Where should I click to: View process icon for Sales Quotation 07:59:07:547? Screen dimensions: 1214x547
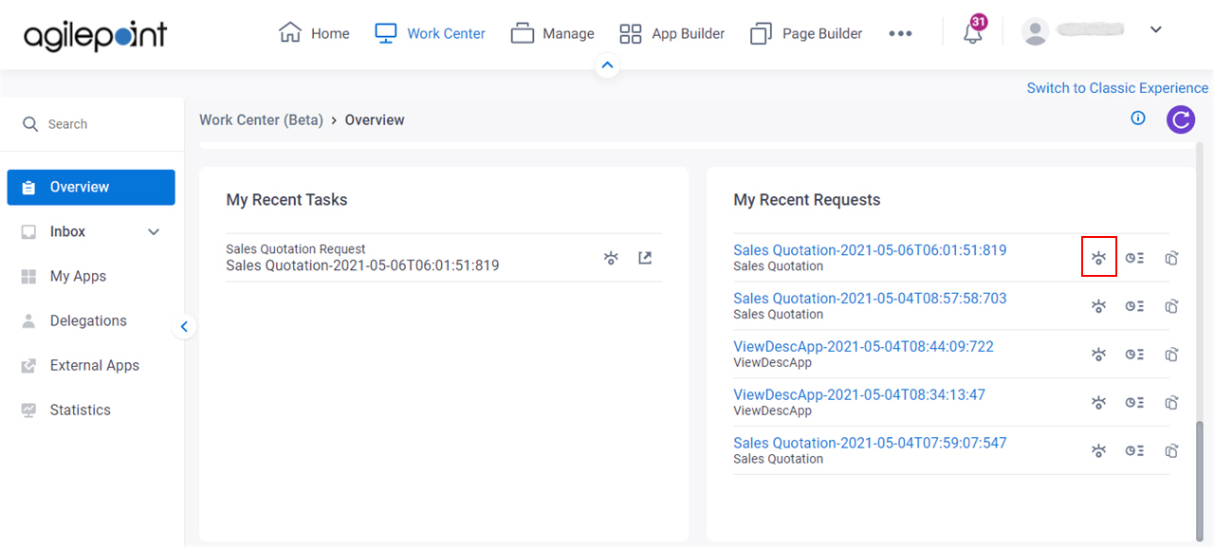[x=1099, y=451]
